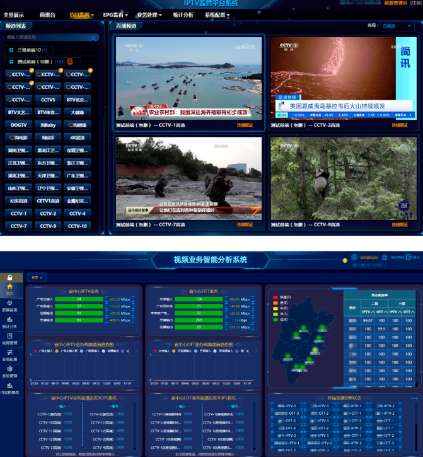This screenshot has width=423, height=457.
Task: Click the 直播频道 panel header
Action: pyautogui.click(x=126, y=26)
